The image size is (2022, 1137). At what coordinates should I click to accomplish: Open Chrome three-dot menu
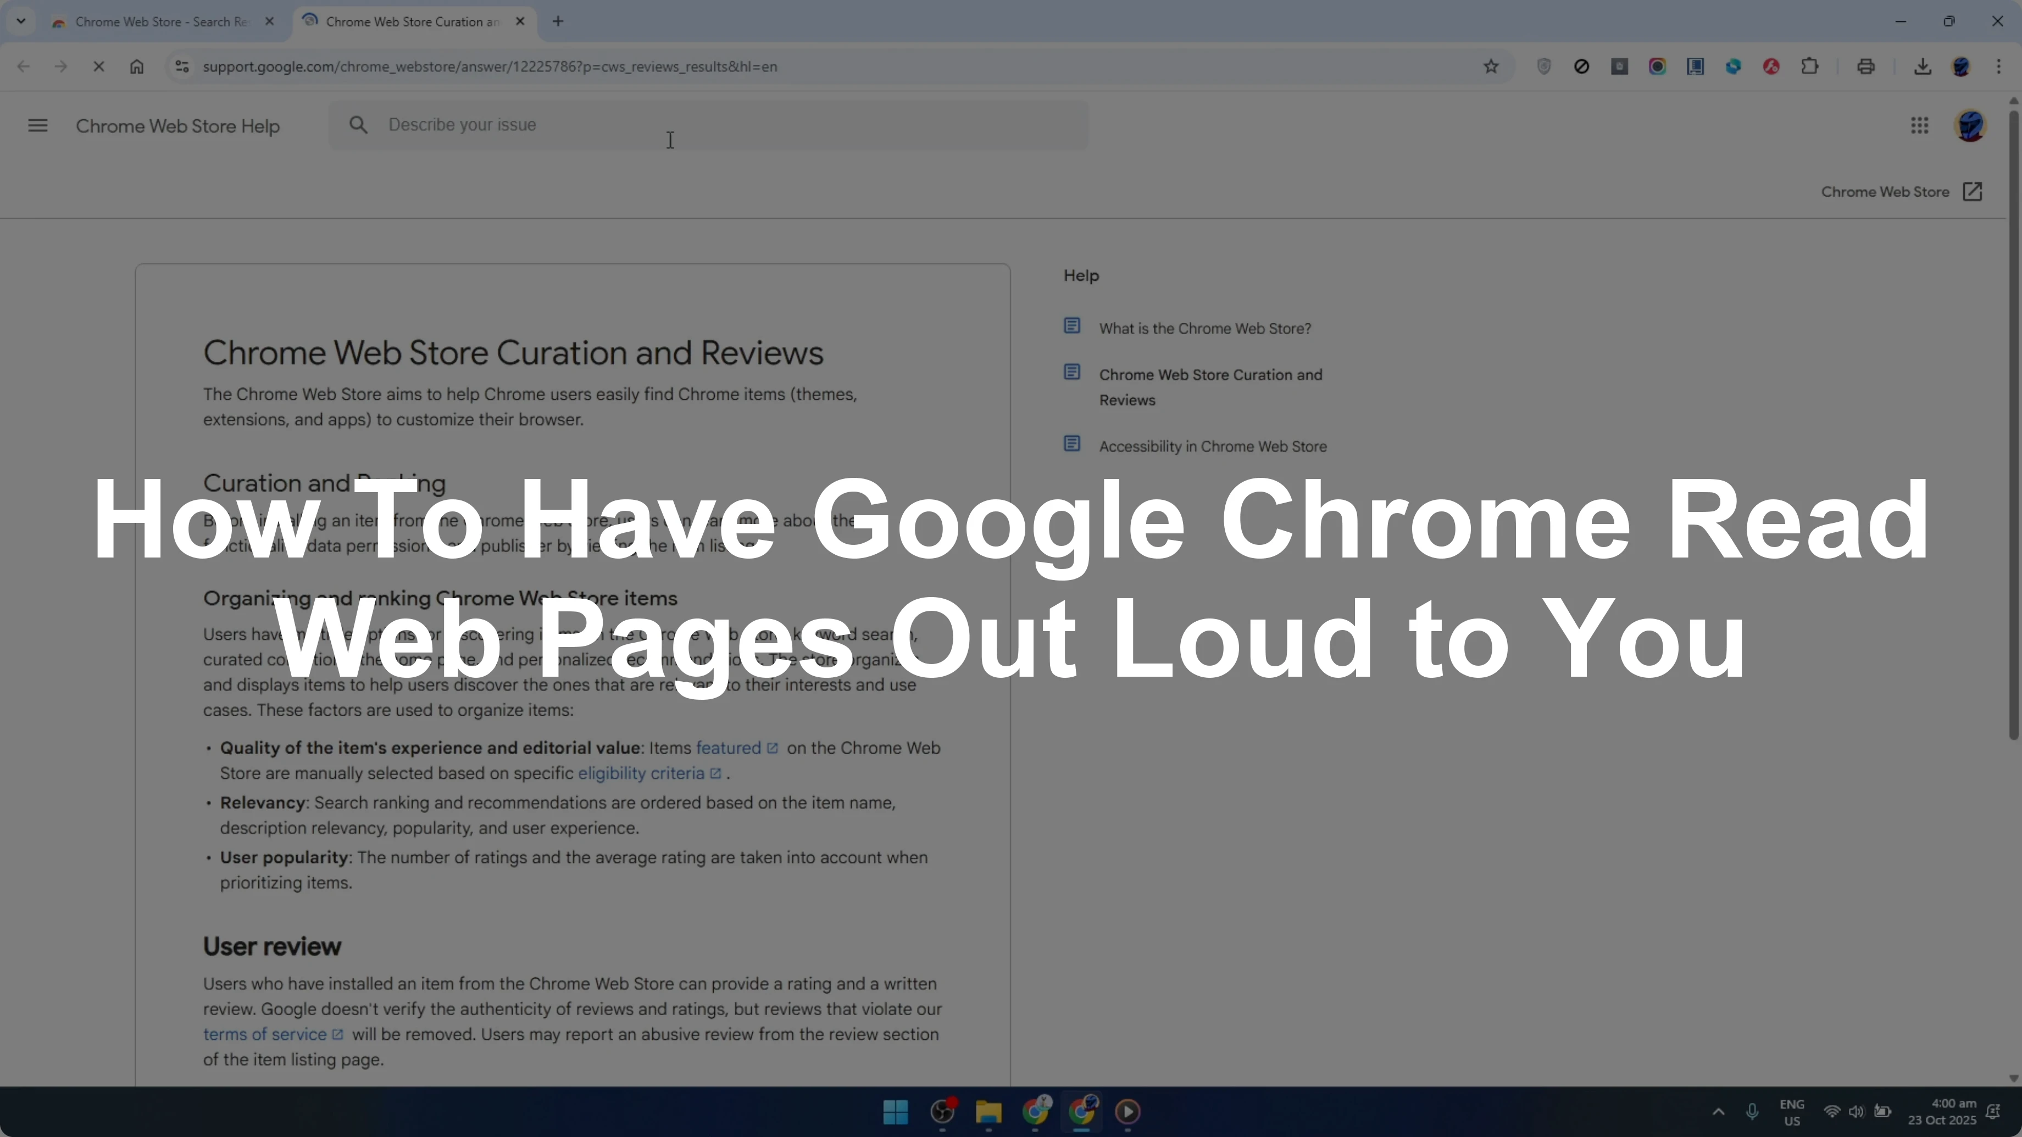1998,66
